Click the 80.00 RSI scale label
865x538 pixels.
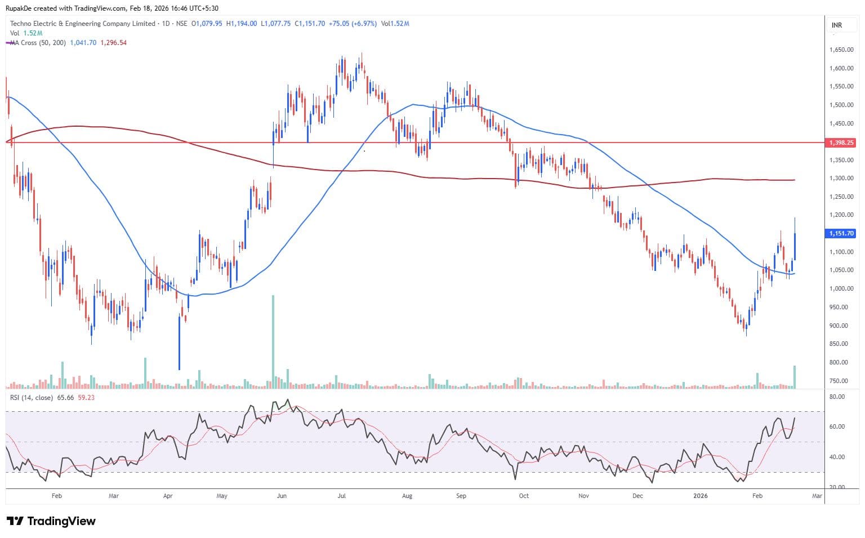[837, 397]
